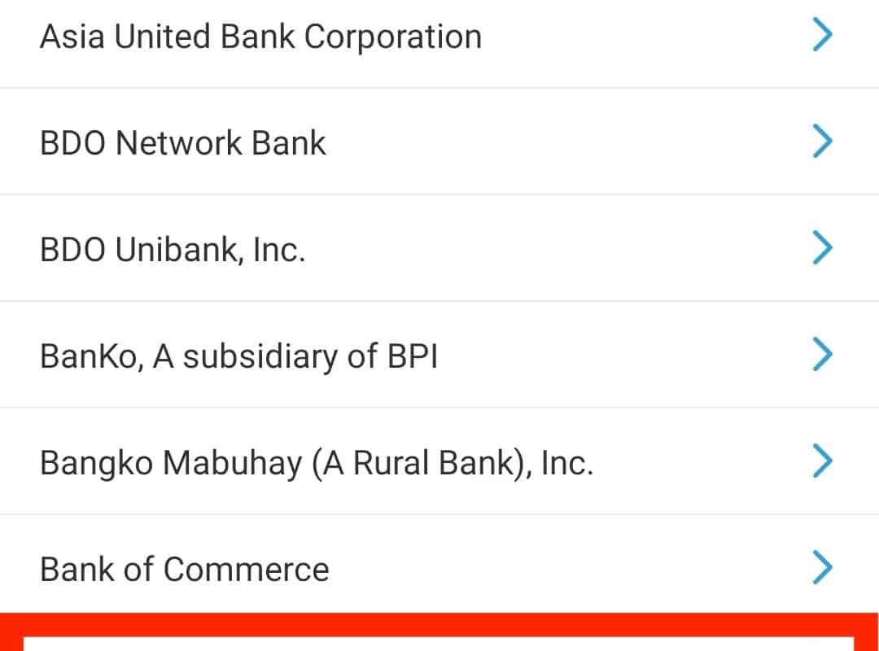Image resolution: width=879 pixels, height=651 pixels.
Task: Select the Asia United Bank Corporation name
Action: 260,37
